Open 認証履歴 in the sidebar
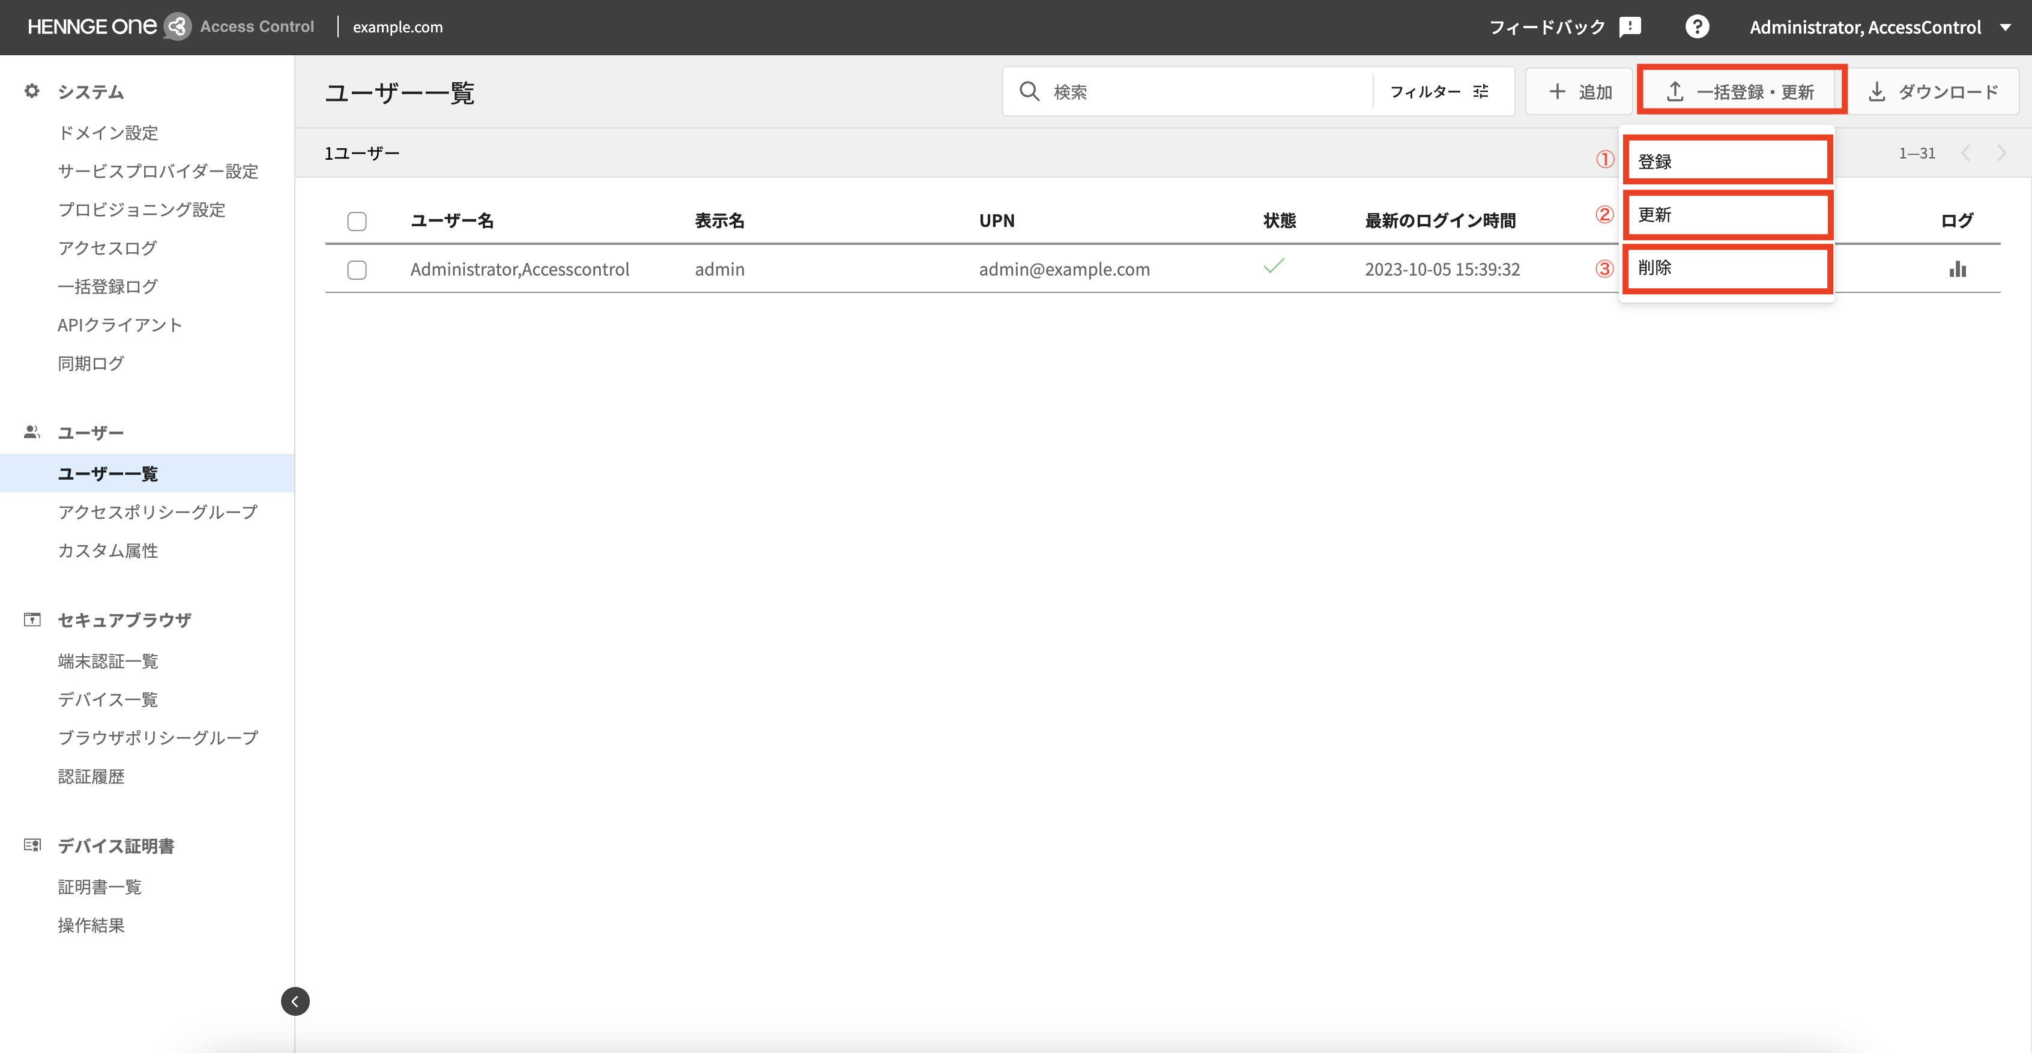This screenshot has width=2032, height=1053. (x=91, y=776)
